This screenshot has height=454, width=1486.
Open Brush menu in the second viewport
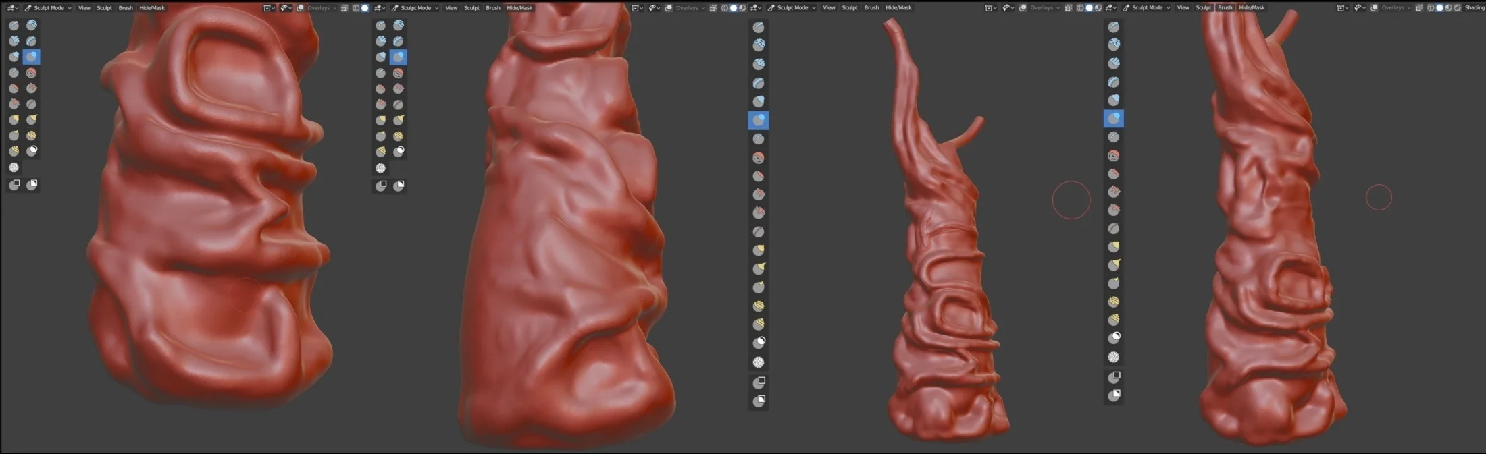493,8
